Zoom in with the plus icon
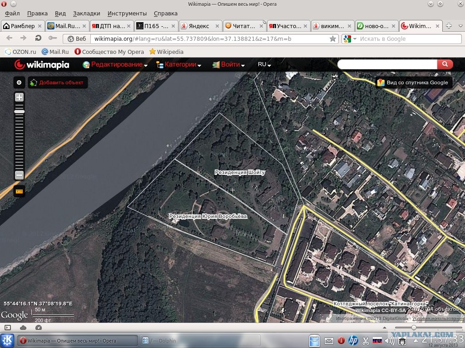465x348 pixels. pyautogui.click(x=19, y=97)
